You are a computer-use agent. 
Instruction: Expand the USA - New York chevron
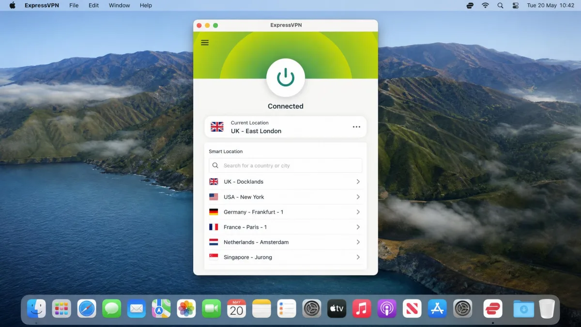tap(358, 197)
